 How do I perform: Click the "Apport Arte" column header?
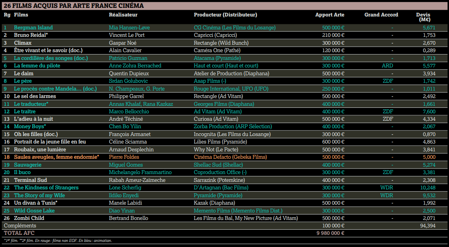pyautogui.click(x=330, y=15)
